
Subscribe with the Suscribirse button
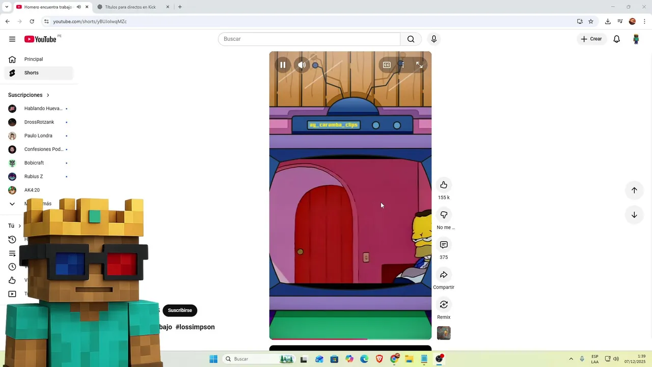(180, 310)
